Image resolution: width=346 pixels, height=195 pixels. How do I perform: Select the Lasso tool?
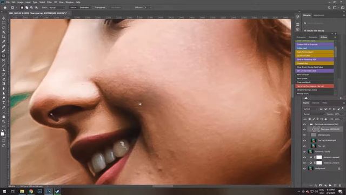4,28
